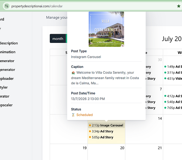
Task: Click the Villa Costa Serenity preview image
Action: [106, 29]
